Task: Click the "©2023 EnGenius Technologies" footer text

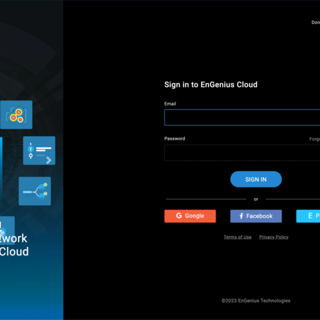Action: 256,300
